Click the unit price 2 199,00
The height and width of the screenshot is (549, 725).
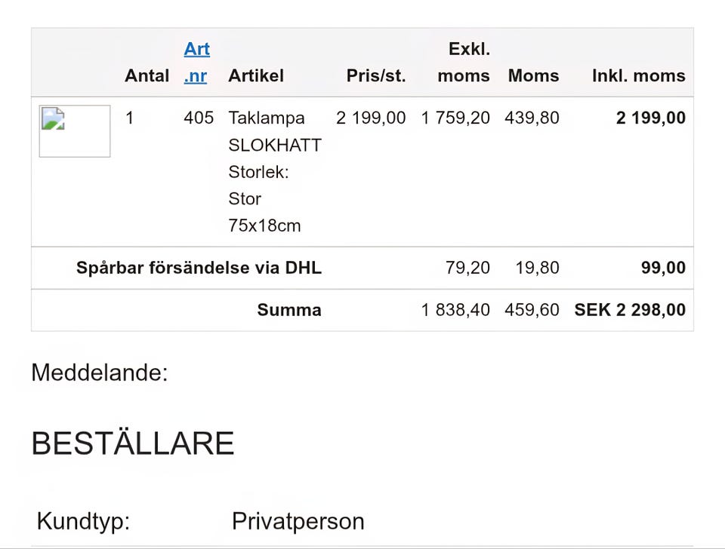coord(370,118)
